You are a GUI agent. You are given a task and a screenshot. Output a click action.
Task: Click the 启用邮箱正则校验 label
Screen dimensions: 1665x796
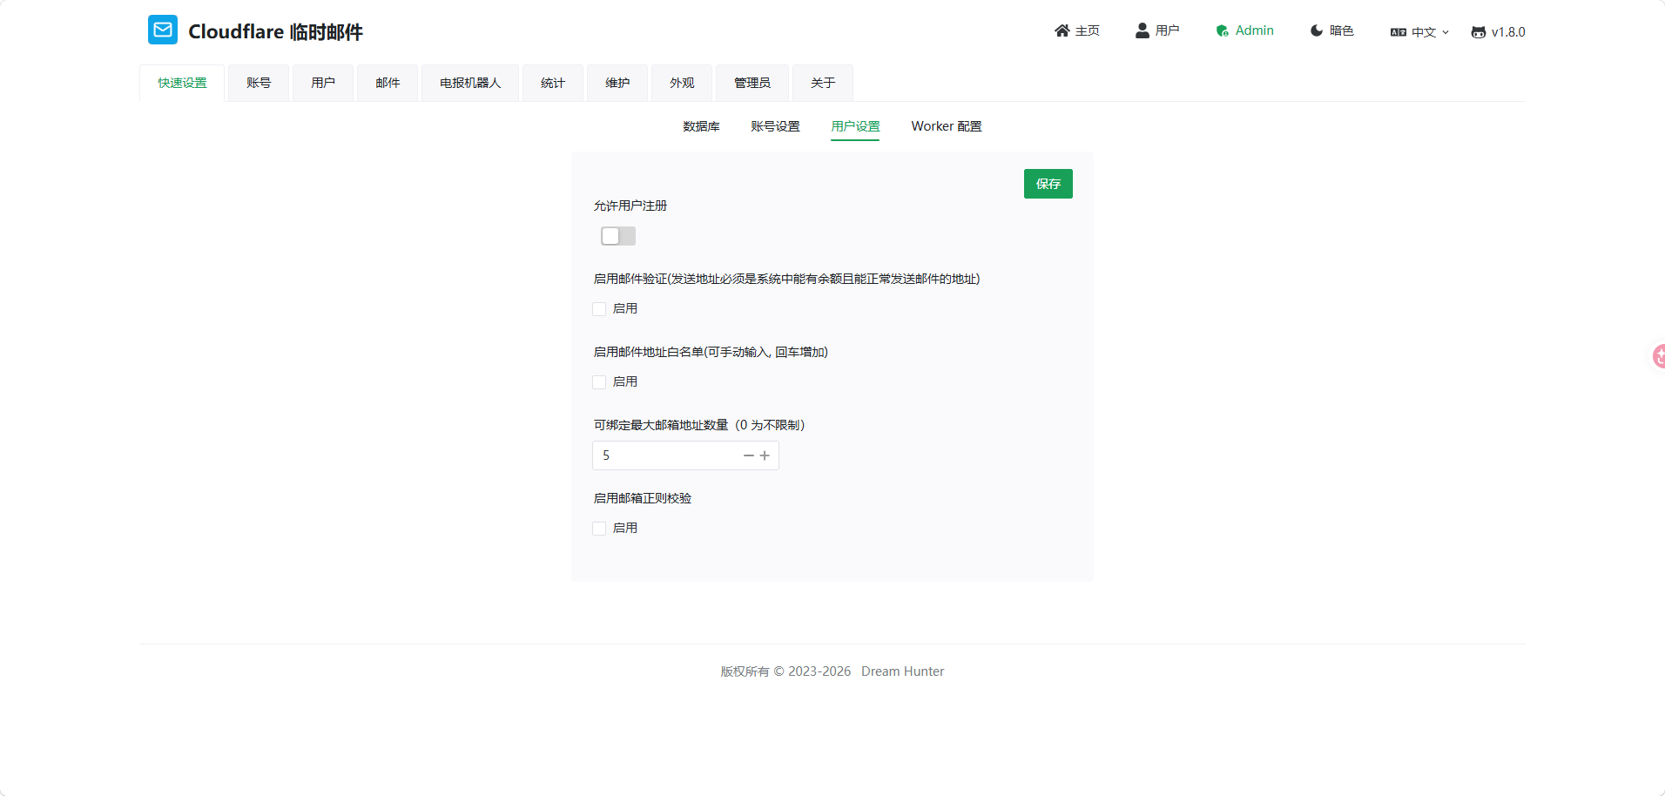(643, 498)
